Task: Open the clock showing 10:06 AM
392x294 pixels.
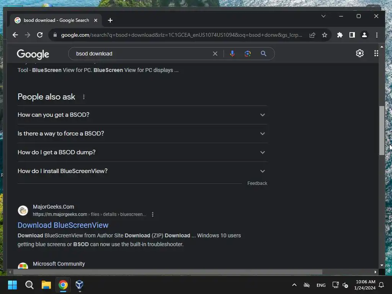Action: 365,285
